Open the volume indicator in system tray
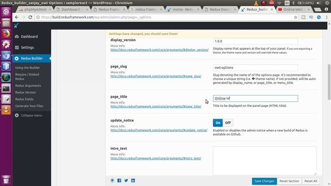331x186 pixels. (319, 3)
